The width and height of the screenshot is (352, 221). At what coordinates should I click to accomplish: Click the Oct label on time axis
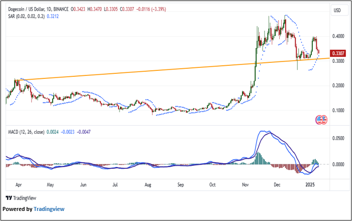(x=212, y=185)
